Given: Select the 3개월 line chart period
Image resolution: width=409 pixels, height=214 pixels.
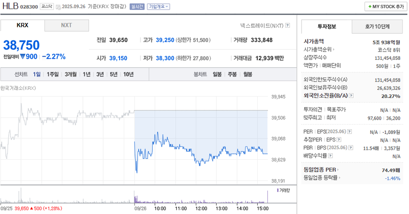Looking at the screenshot, I should pos(71,74).
